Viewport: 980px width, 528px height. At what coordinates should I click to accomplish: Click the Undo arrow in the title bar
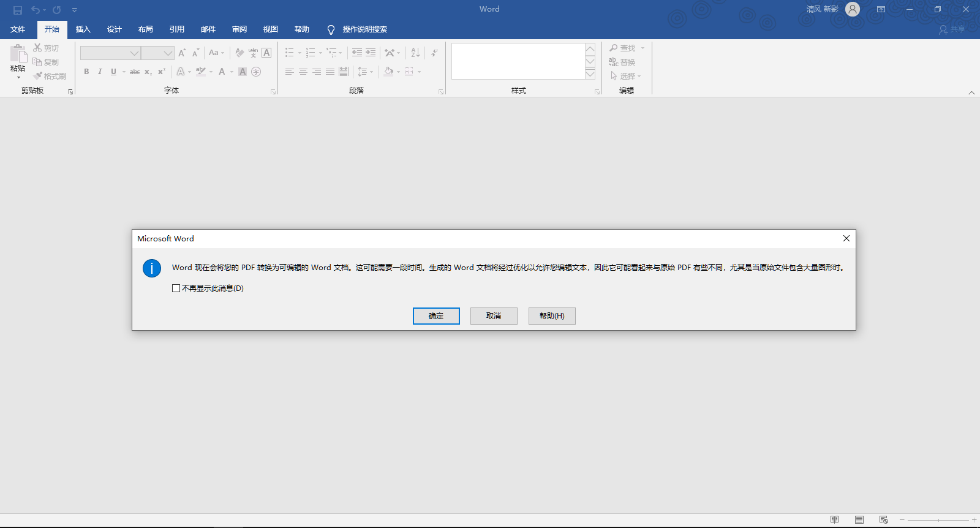(36, 10)
